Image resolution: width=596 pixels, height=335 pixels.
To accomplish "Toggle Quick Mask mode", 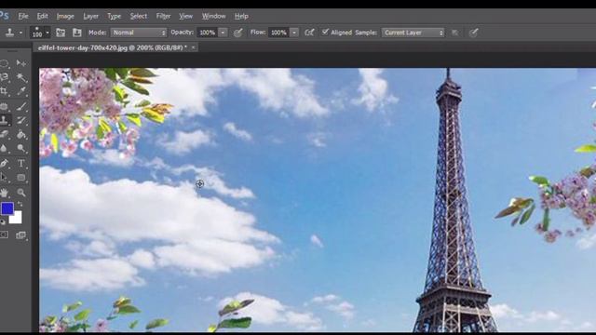I will (4, 235).
